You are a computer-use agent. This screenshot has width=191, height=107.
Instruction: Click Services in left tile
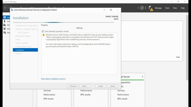pos(47,91)
